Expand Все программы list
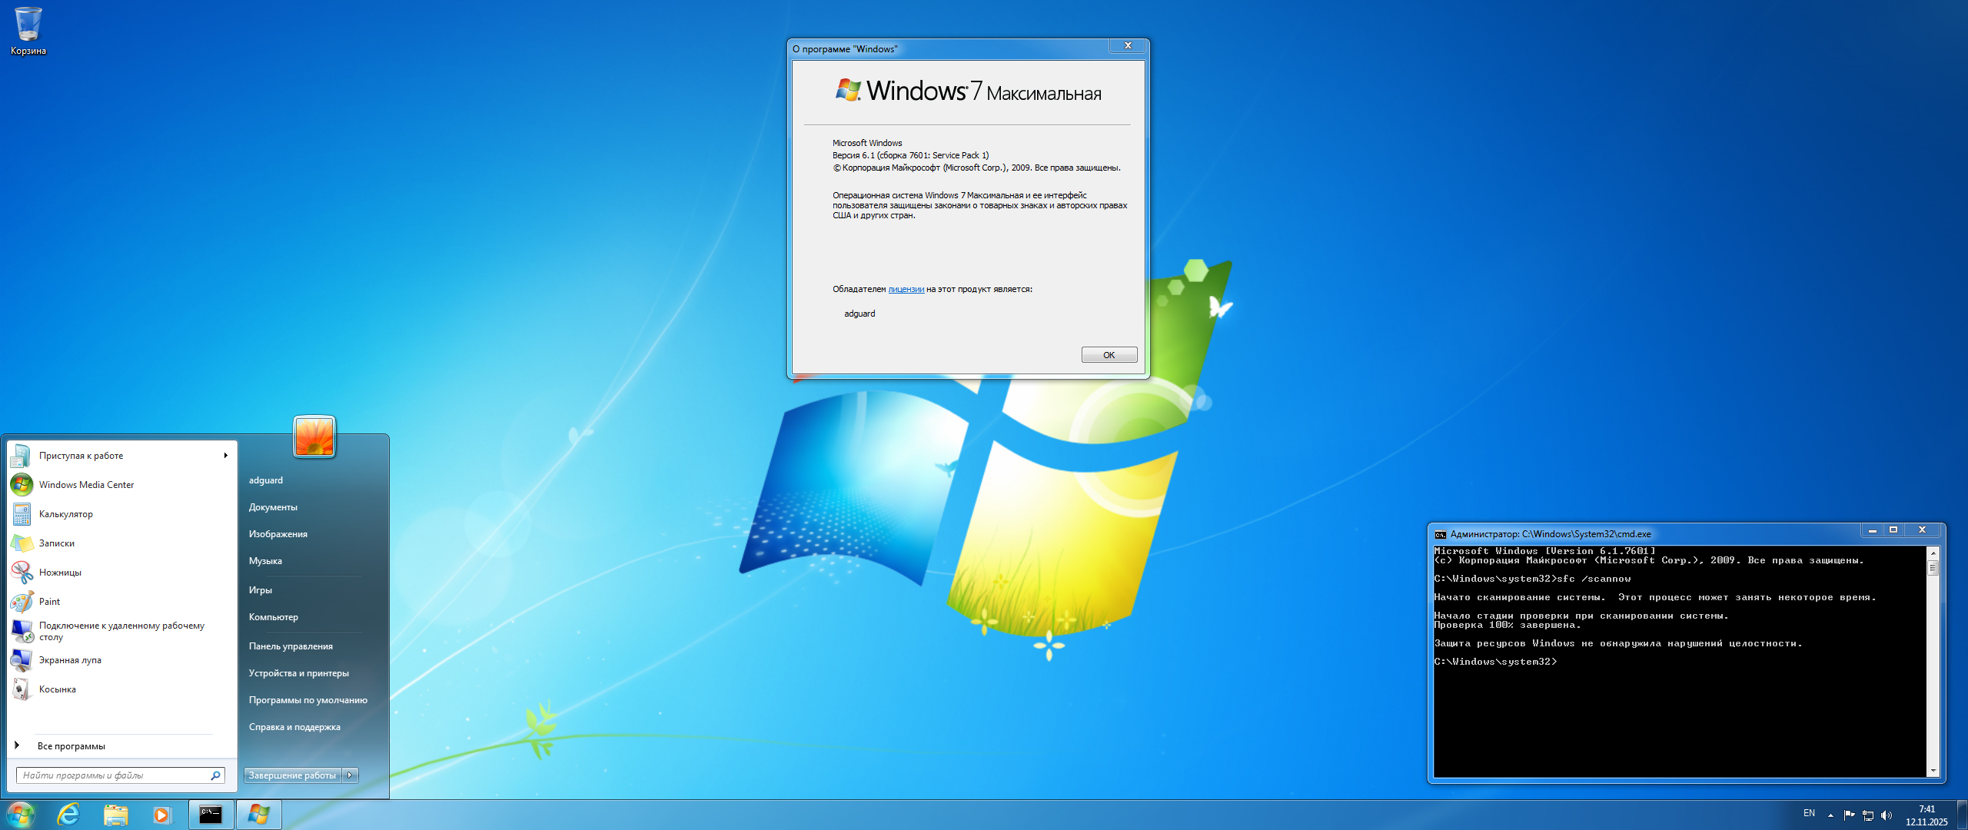Viewport: 1968px width, 830px height. (x=71, y=746)
